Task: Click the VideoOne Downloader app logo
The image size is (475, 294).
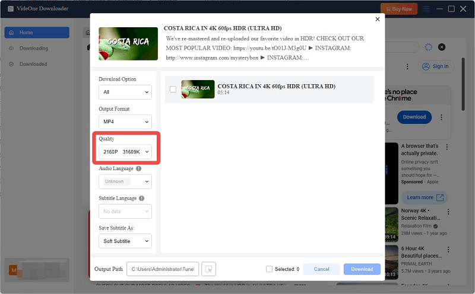Action: (x=9, y=9)
